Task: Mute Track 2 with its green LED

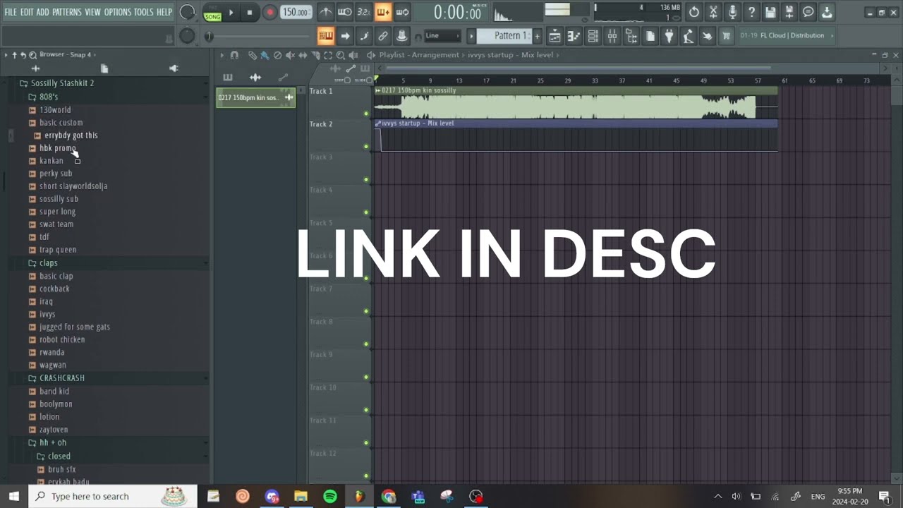Action: (366, 147)
